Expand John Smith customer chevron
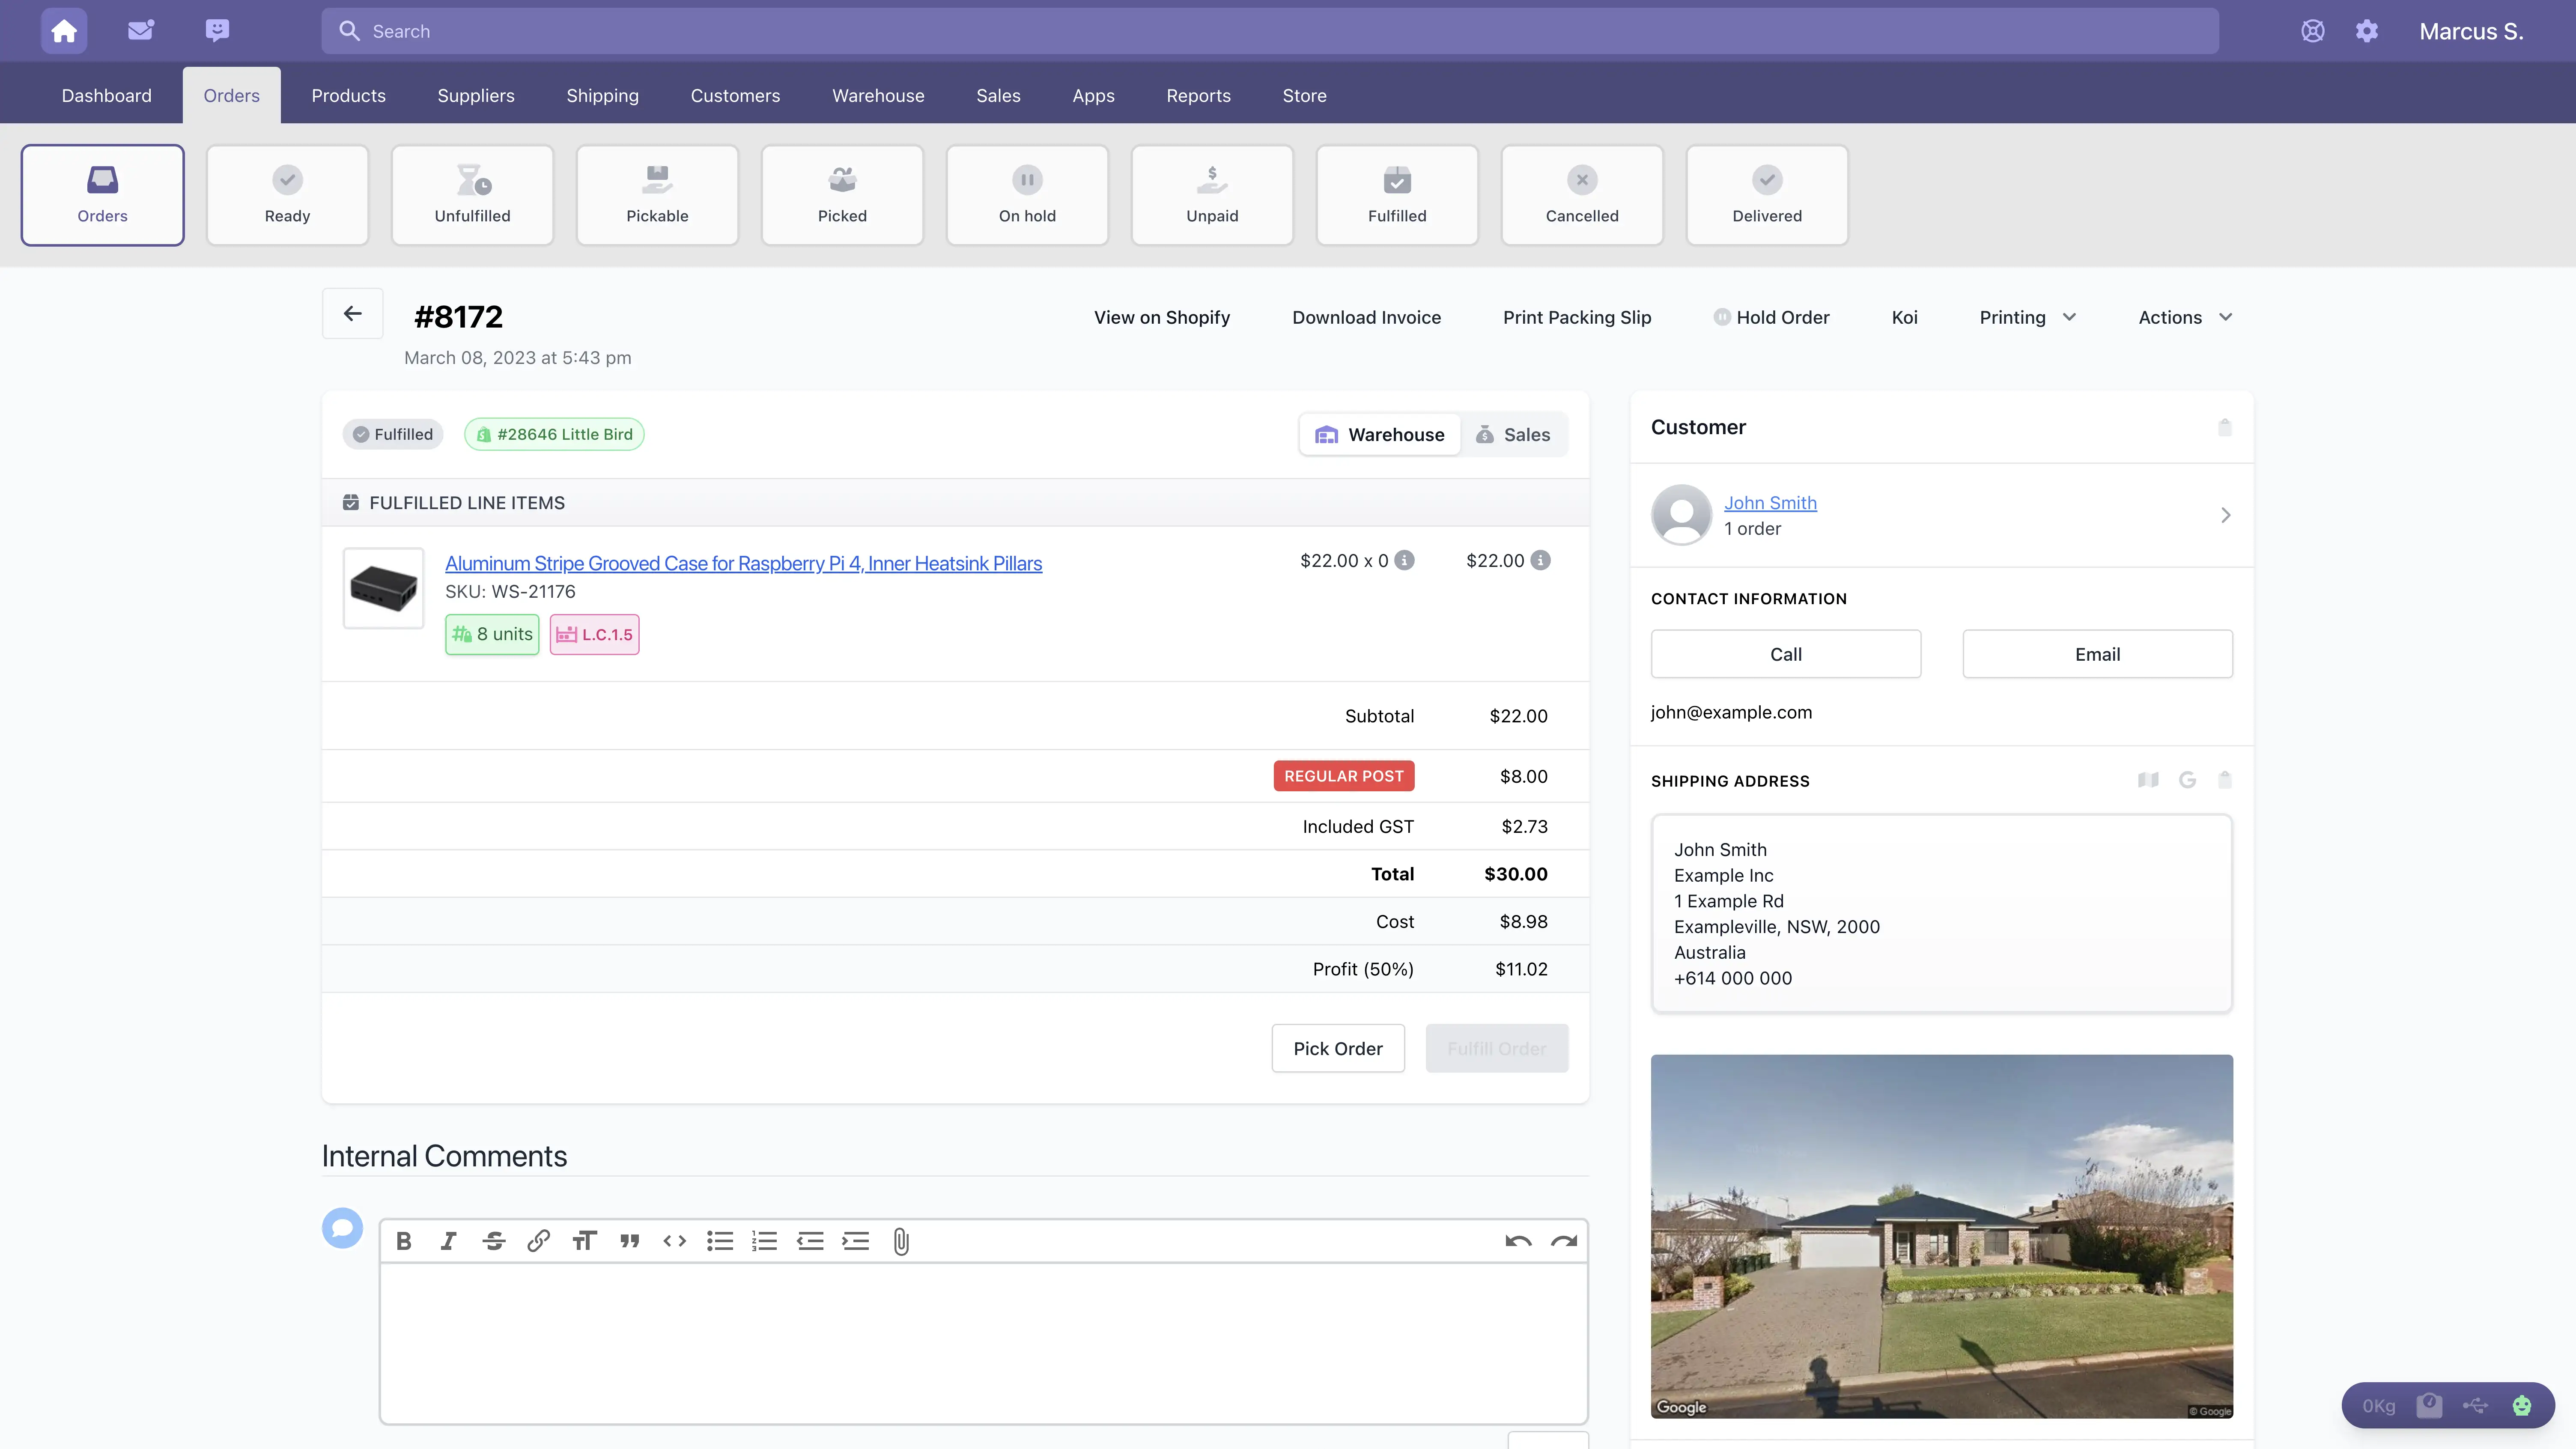2576x1449 pixels. pyautogui.click(x=2226, y=515)
